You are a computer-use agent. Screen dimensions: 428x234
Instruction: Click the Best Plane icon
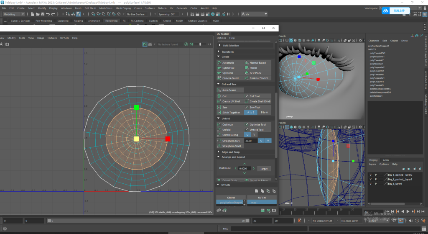tap(247, 73)
